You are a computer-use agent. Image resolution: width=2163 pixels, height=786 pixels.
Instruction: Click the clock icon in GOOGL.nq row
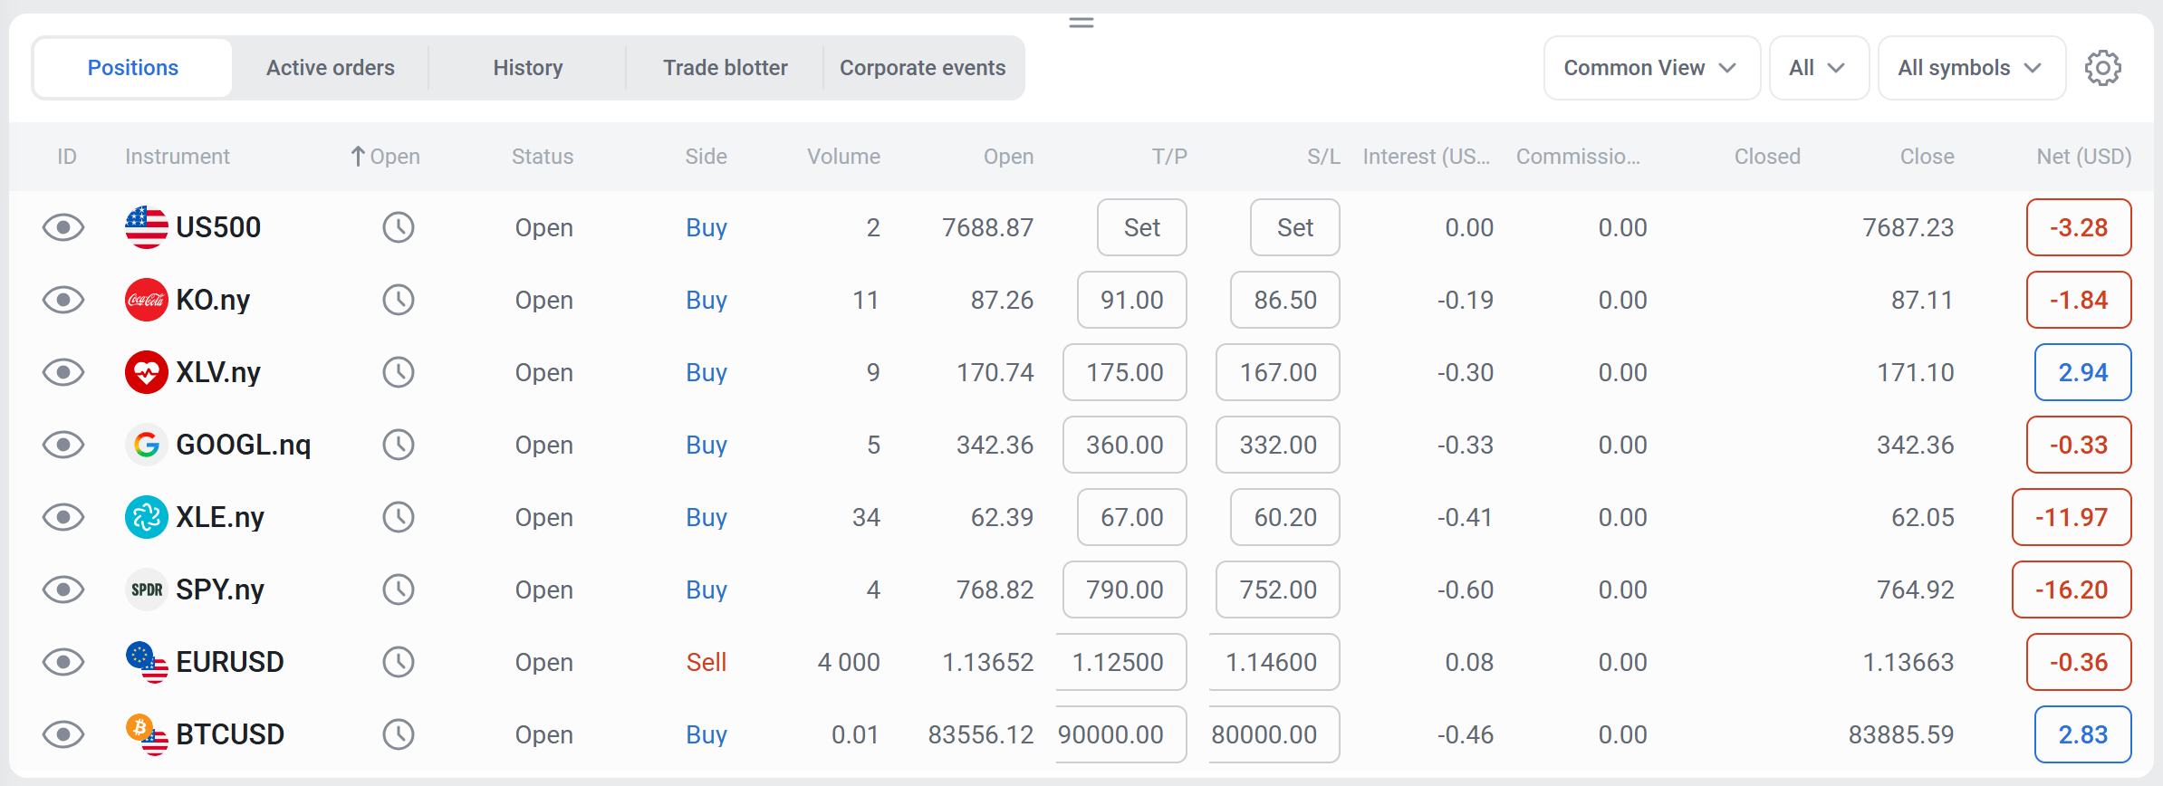pos(399,445)
